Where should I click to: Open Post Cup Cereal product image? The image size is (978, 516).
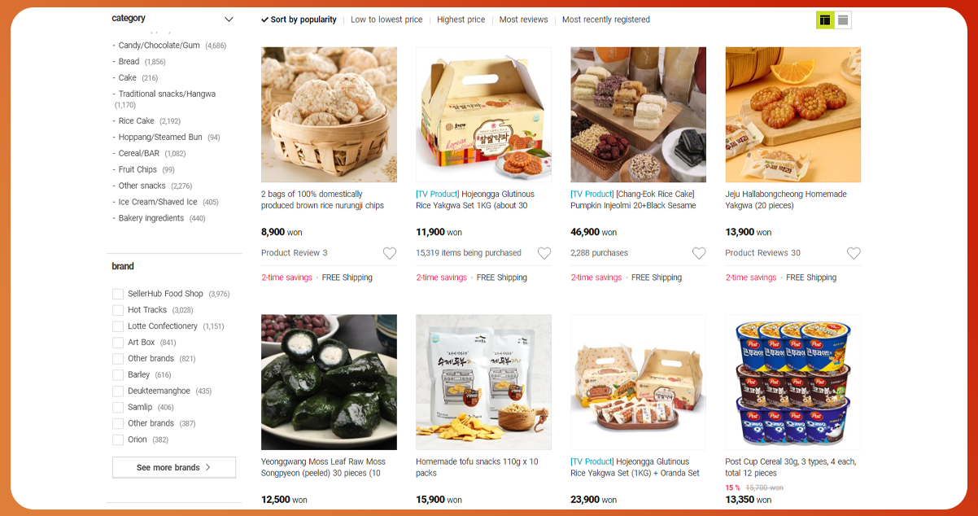pos(792,383)
